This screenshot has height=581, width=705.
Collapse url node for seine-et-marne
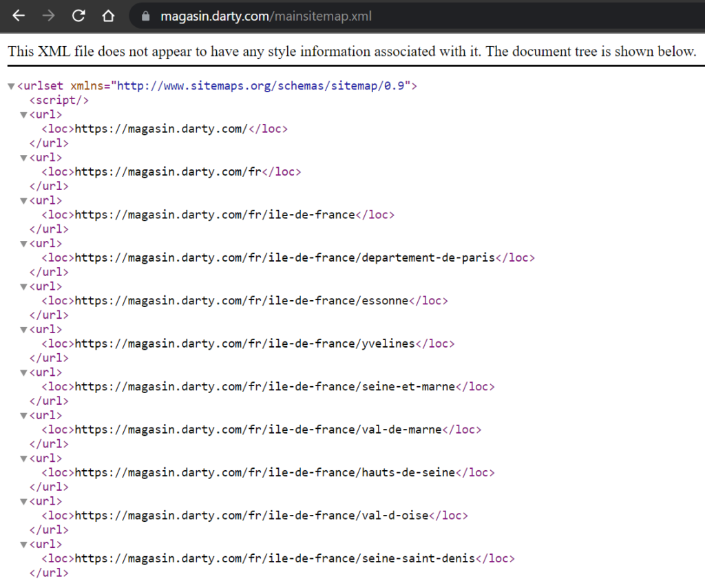pyautogui.click(x=24, y=373)
